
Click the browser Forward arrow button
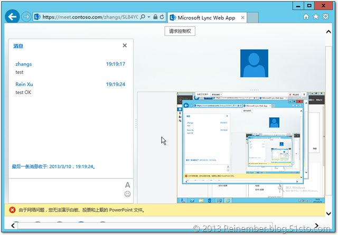tap(26, 17)
